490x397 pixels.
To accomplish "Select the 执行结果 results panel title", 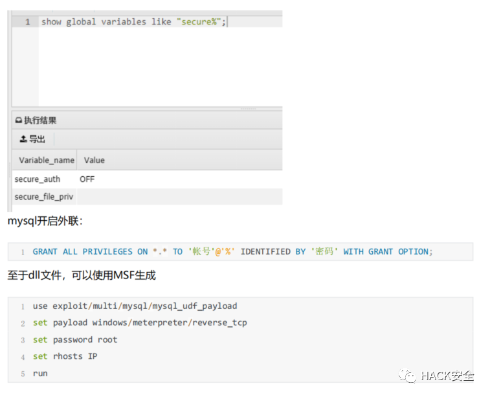I will tap(40, 120).
